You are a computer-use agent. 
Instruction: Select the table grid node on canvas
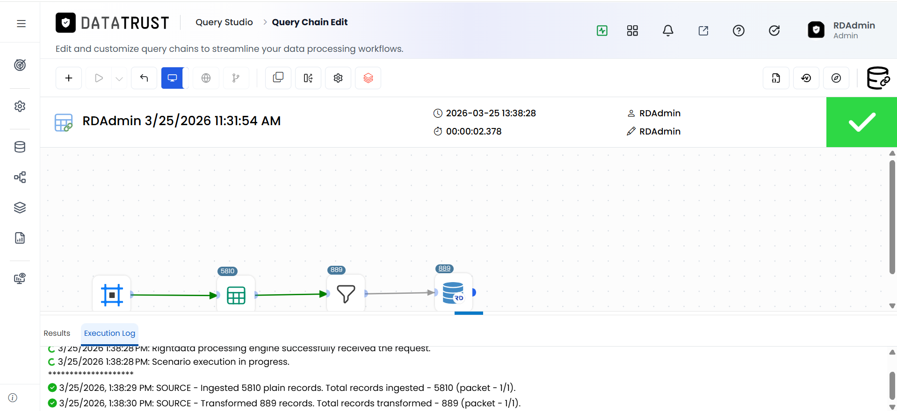pos(236,295)
